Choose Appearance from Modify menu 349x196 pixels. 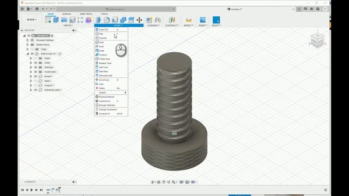coord(111,101)
